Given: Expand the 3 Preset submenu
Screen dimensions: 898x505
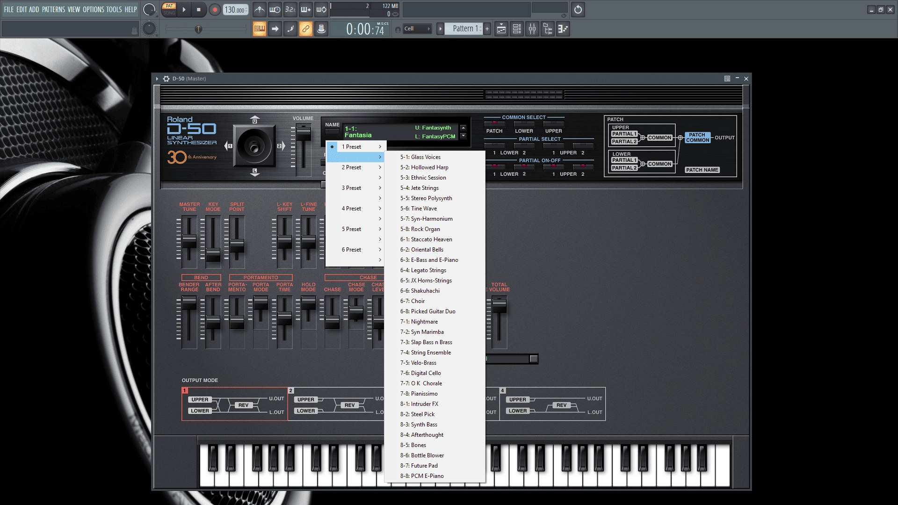Looking at the screenshot, I should (x=355, y=188).
